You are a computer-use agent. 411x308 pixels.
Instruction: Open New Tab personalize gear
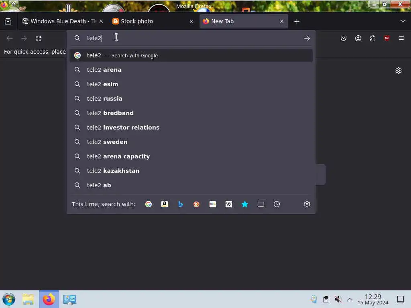pos(399,71)
